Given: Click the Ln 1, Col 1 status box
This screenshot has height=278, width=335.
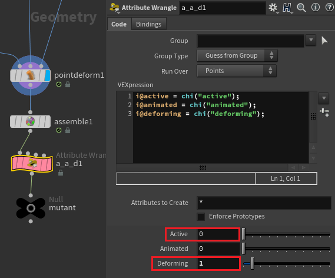Looking at the screenshot, I should click(286, 178).
